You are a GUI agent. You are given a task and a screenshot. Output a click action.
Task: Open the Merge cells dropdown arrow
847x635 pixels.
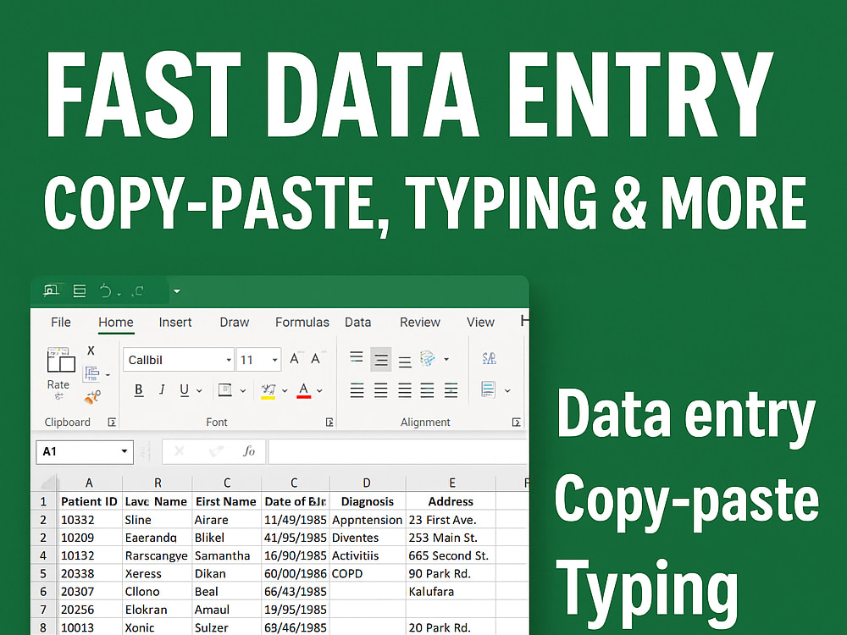click(507, 390)
